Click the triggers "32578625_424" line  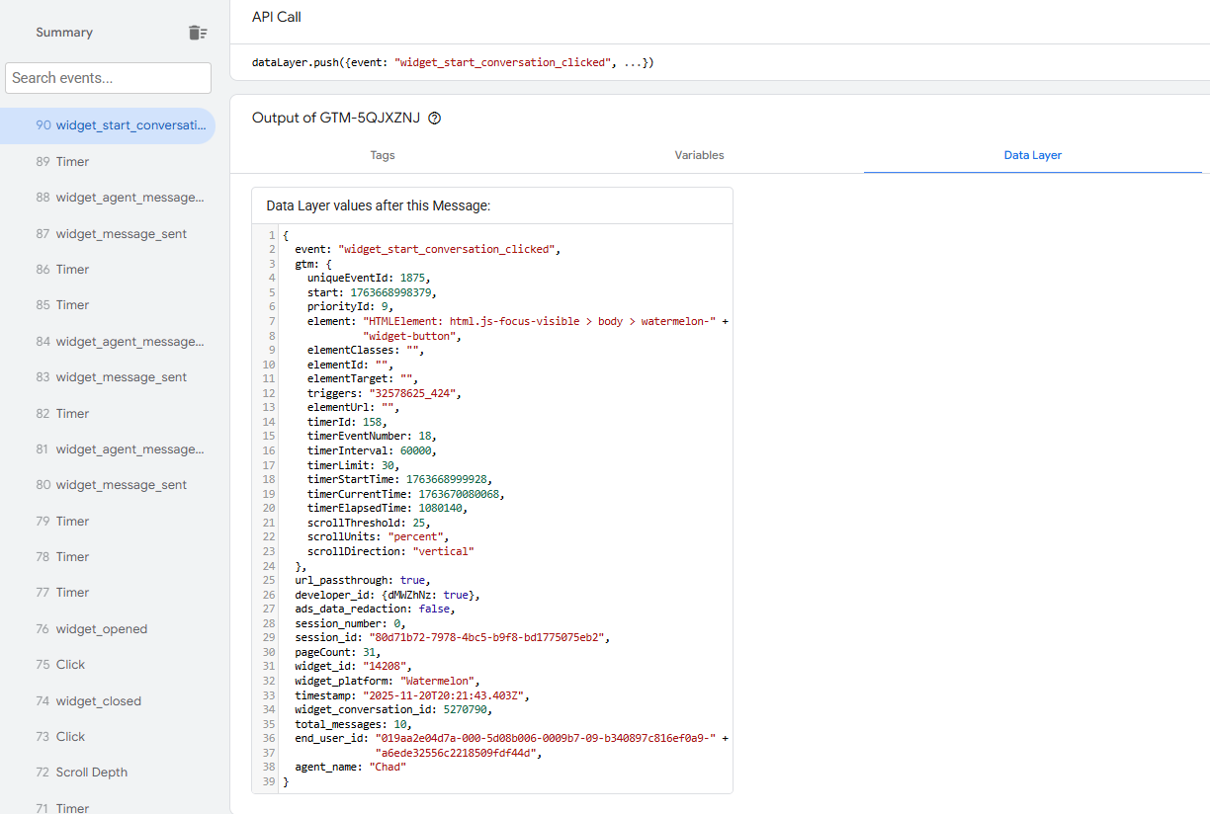click(385, 393)
